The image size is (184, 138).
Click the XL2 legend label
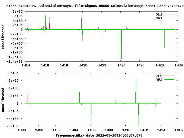(159, 76)
